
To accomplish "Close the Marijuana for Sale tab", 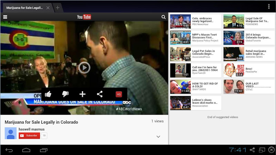I will point(48,8).
